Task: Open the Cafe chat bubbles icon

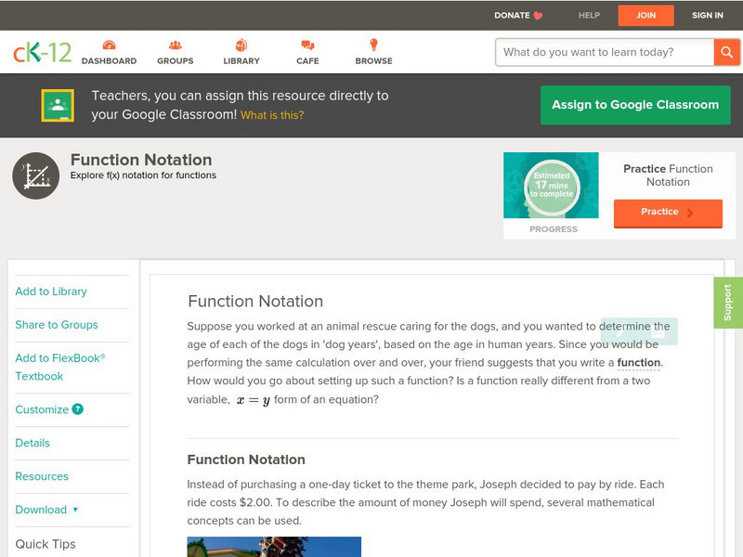Action: (x=307, y=45)
